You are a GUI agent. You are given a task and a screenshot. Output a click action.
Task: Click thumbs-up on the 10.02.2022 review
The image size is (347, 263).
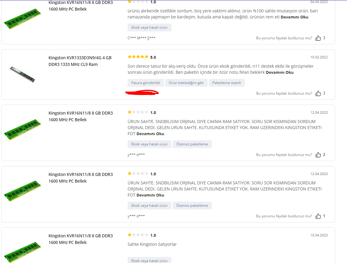(318, 93)
